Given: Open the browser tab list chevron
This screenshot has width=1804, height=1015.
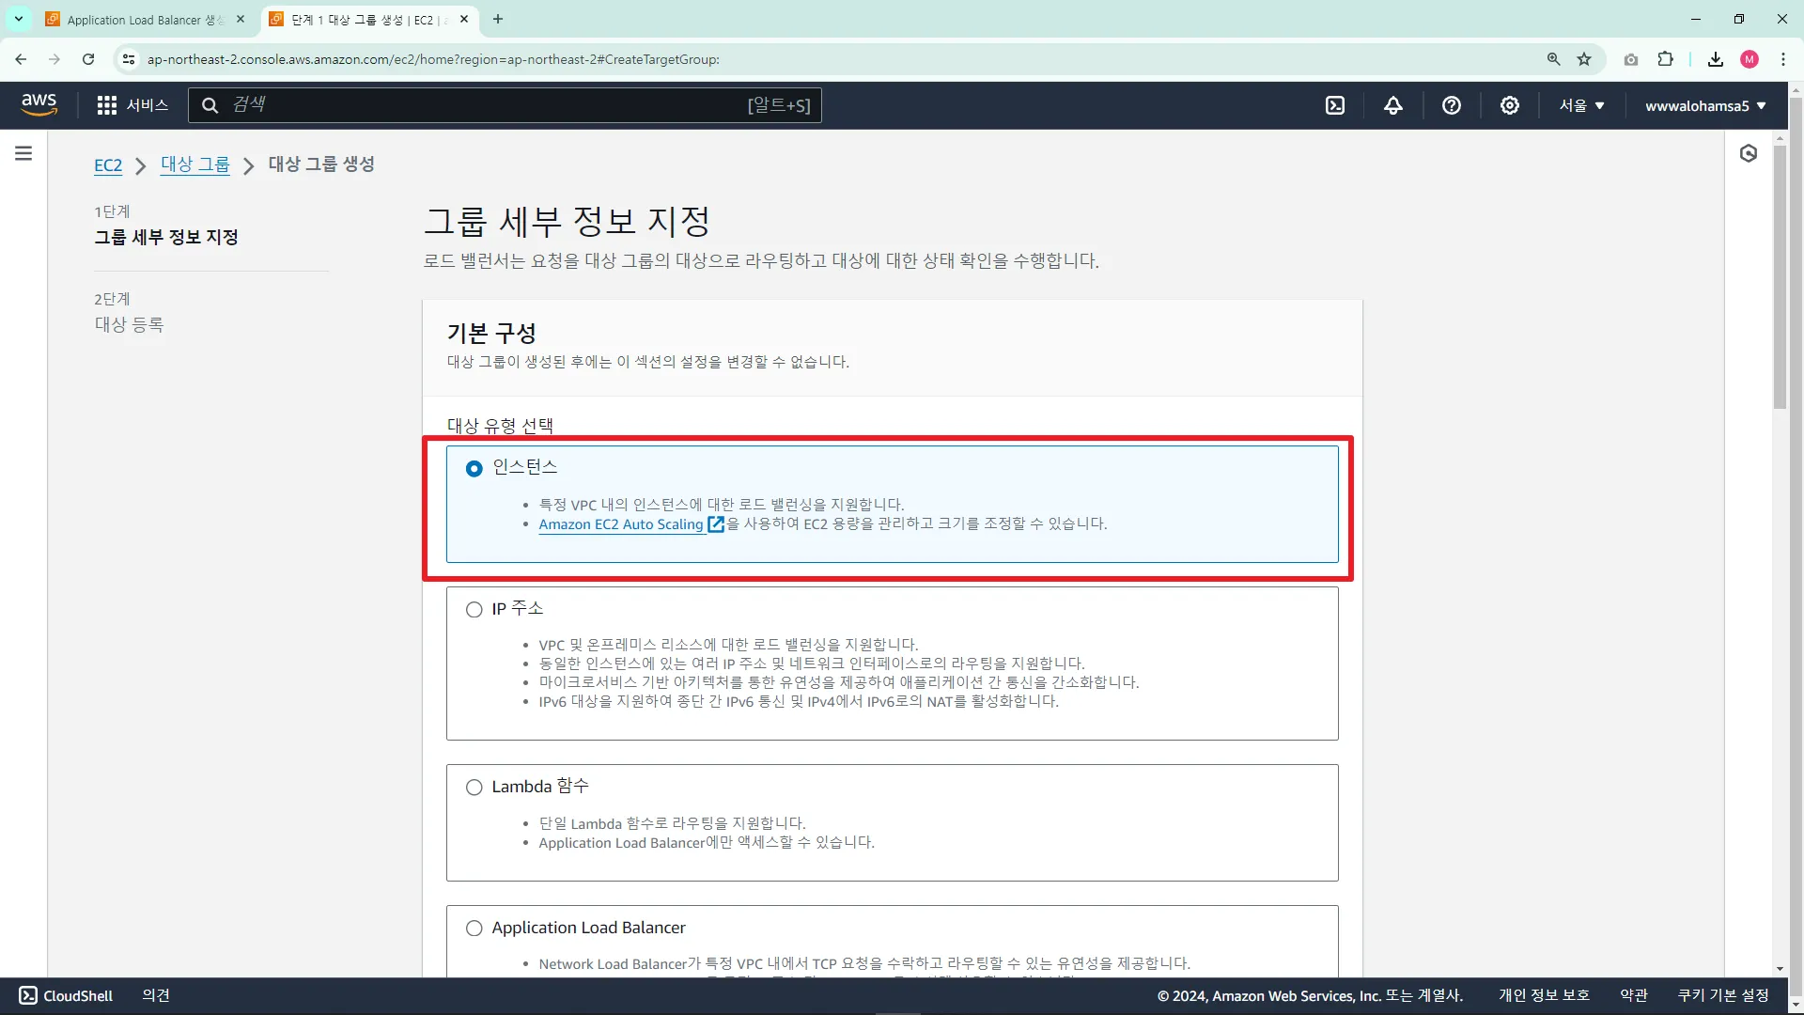Looking at the screenshot, I should tap(18, 19).
